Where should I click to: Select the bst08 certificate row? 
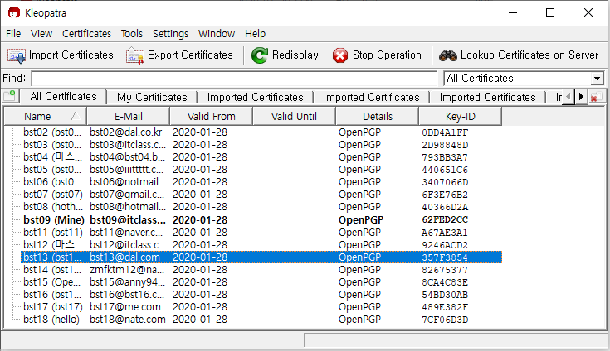[x=261, y=207]
